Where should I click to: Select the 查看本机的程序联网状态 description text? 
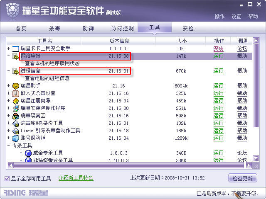[x=52, y=63]
